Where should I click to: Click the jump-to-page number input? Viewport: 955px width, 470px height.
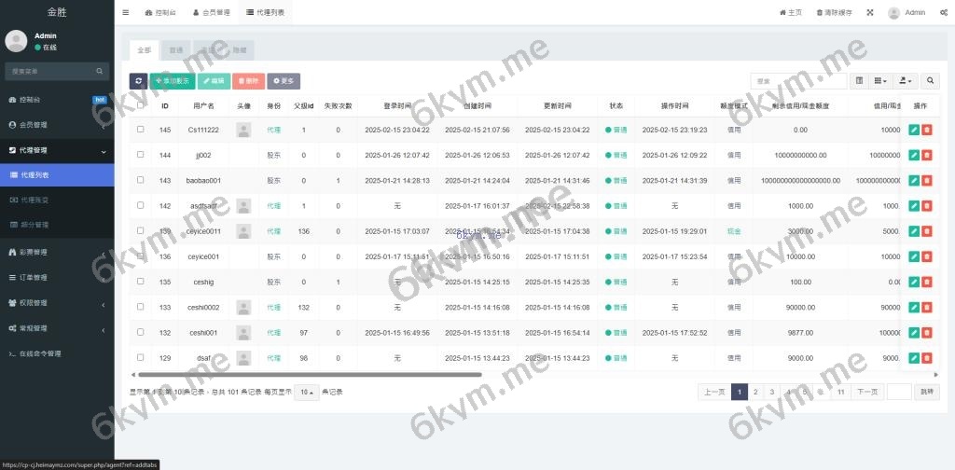point(899,392)
